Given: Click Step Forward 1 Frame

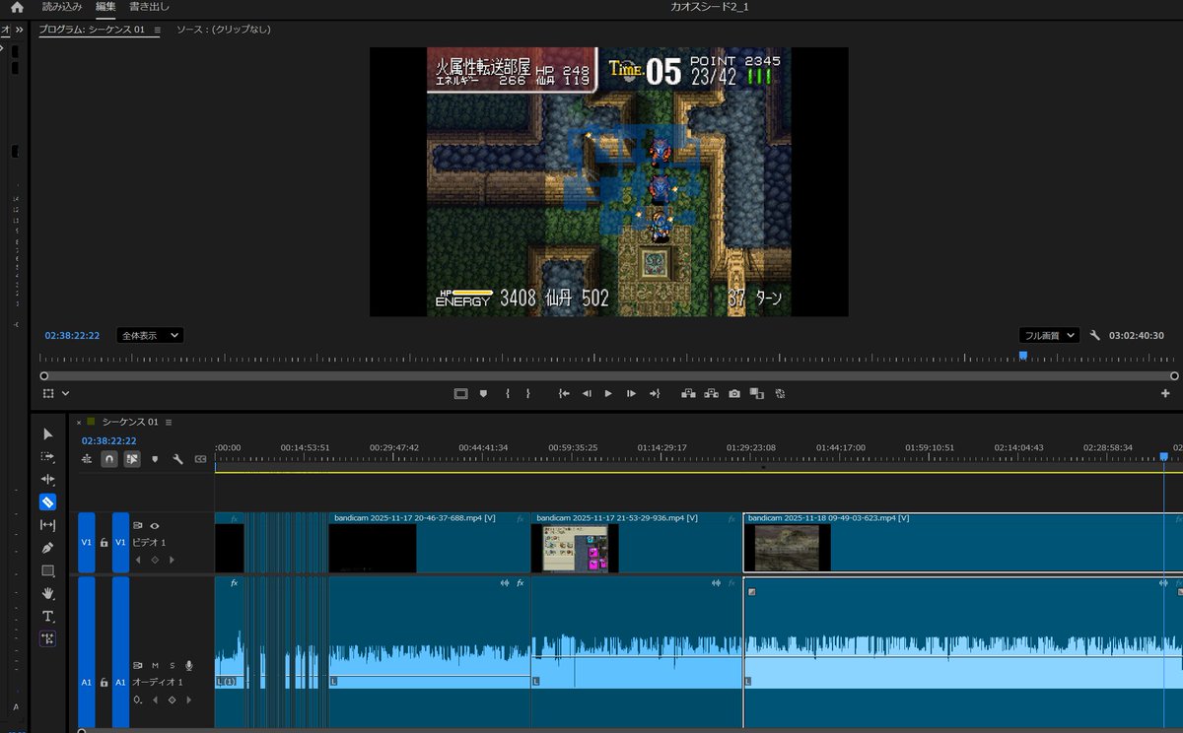Looking at the screenshot, I should (632, 393).
